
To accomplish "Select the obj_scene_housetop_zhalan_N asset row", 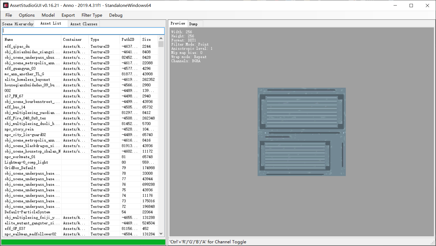I will tap(80, 151).
